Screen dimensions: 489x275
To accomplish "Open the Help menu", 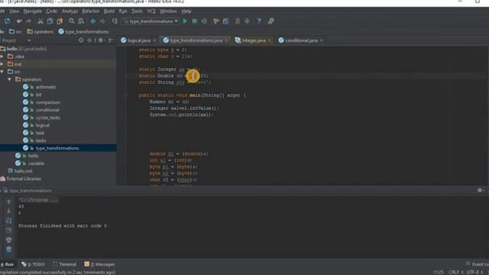I will (x=186, y=11).
